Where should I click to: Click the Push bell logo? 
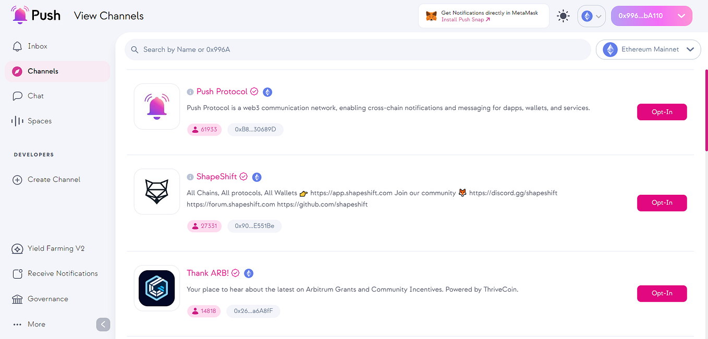19,15
